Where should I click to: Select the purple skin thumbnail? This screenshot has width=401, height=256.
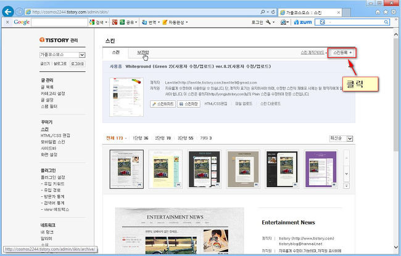pyautogui.click(x=321, y=169)
